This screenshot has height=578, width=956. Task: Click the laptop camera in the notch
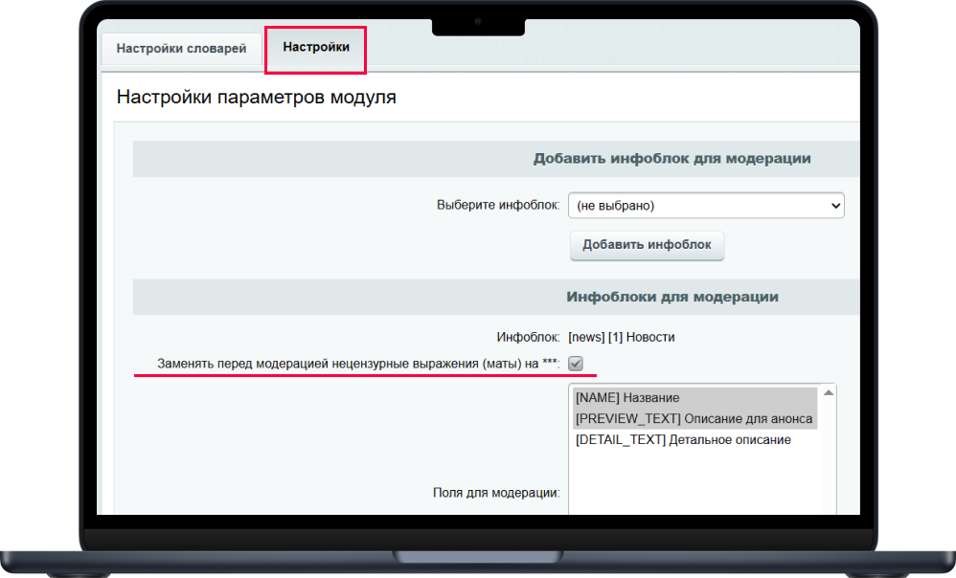(x=478, y=21)
